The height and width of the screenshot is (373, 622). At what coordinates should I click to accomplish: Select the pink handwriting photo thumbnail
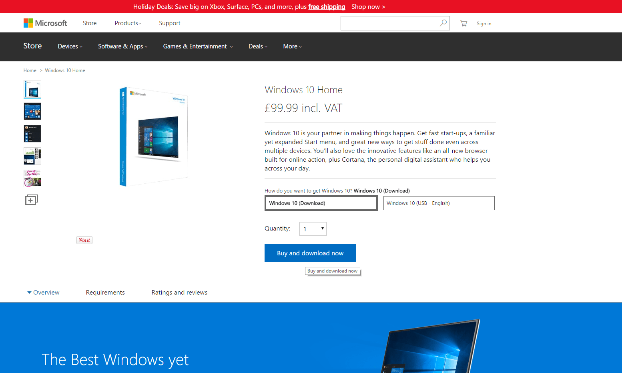tap(32, 178)
